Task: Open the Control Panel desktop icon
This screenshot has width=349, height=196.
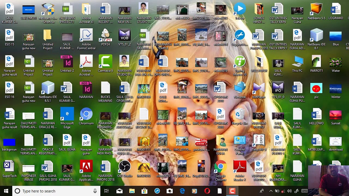Action: (240, 144)
